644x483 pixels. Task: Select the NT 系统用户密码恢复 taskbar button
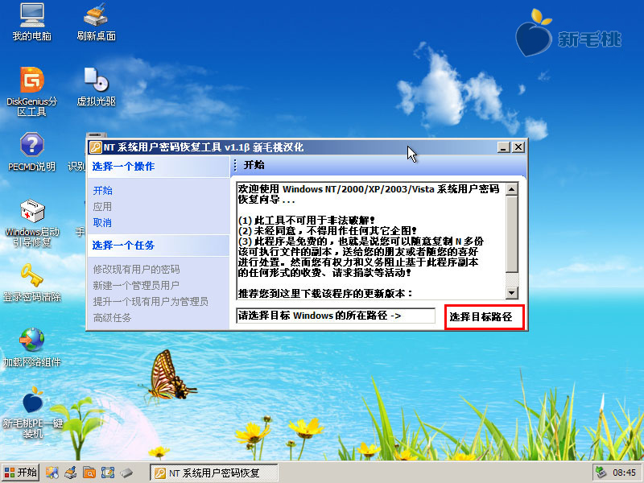tap(213, 473)
